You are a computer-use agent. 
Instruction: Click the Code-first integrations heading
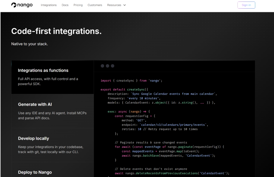(x=56, y=31)
